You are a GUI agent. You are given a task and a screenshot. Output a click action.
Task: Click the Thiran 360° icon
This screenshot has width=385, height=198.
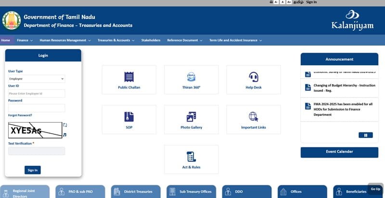(191, 77)
